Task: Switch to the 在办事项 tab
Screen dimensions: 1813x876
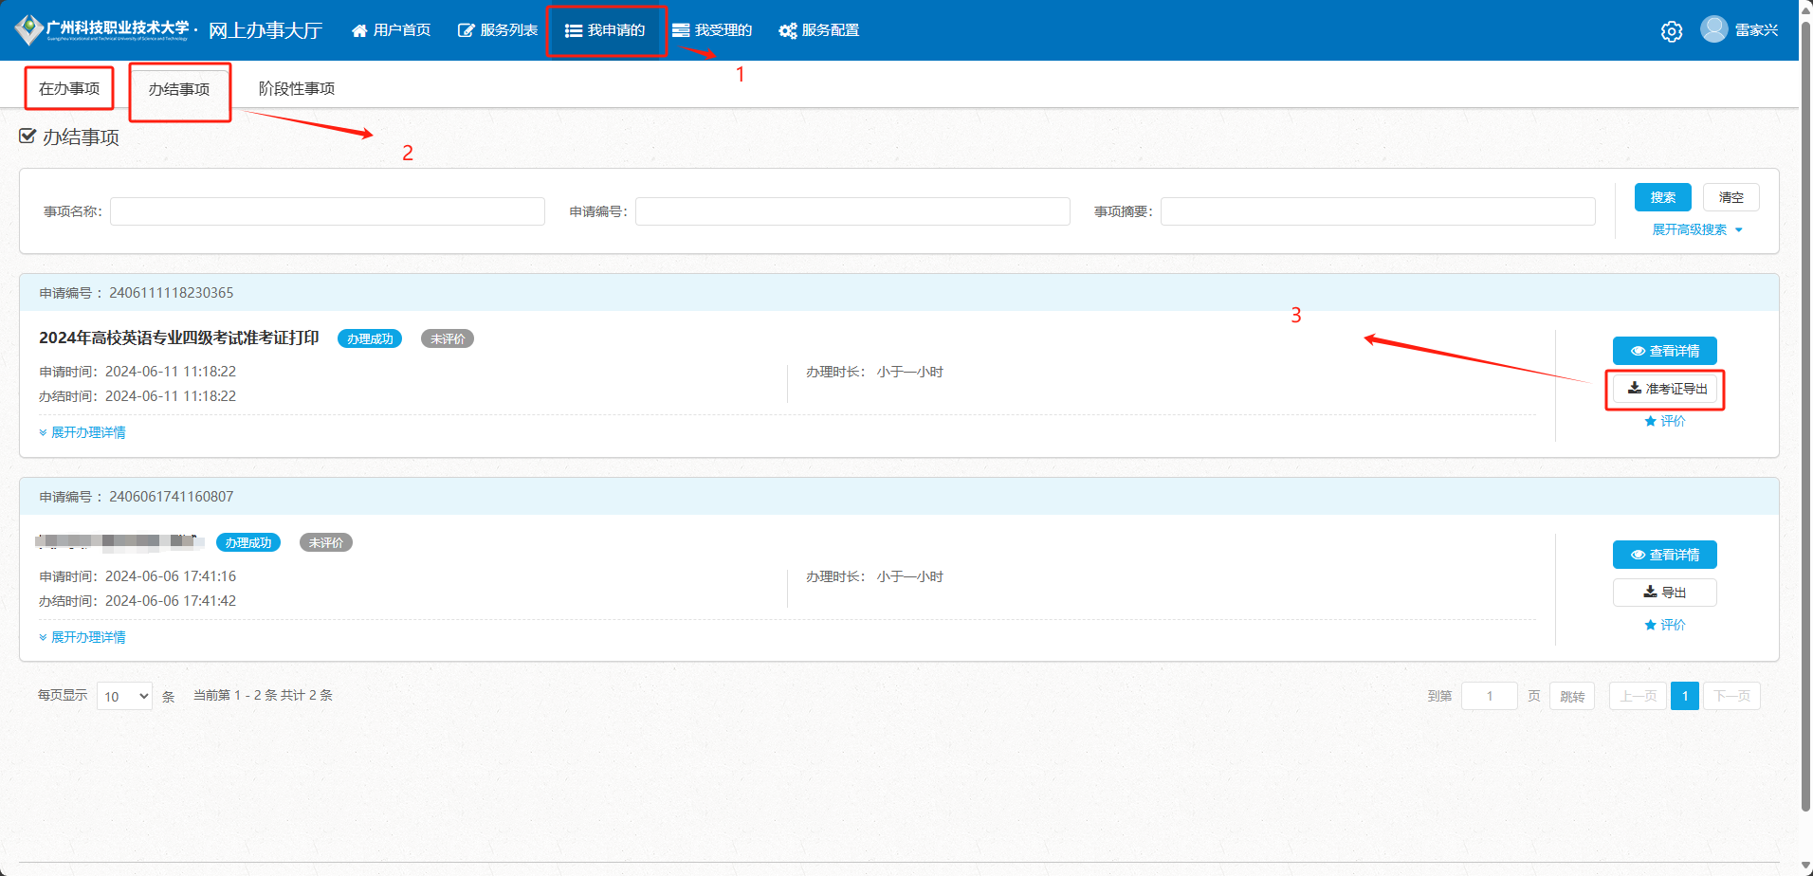Action: [x=69, y=88]
